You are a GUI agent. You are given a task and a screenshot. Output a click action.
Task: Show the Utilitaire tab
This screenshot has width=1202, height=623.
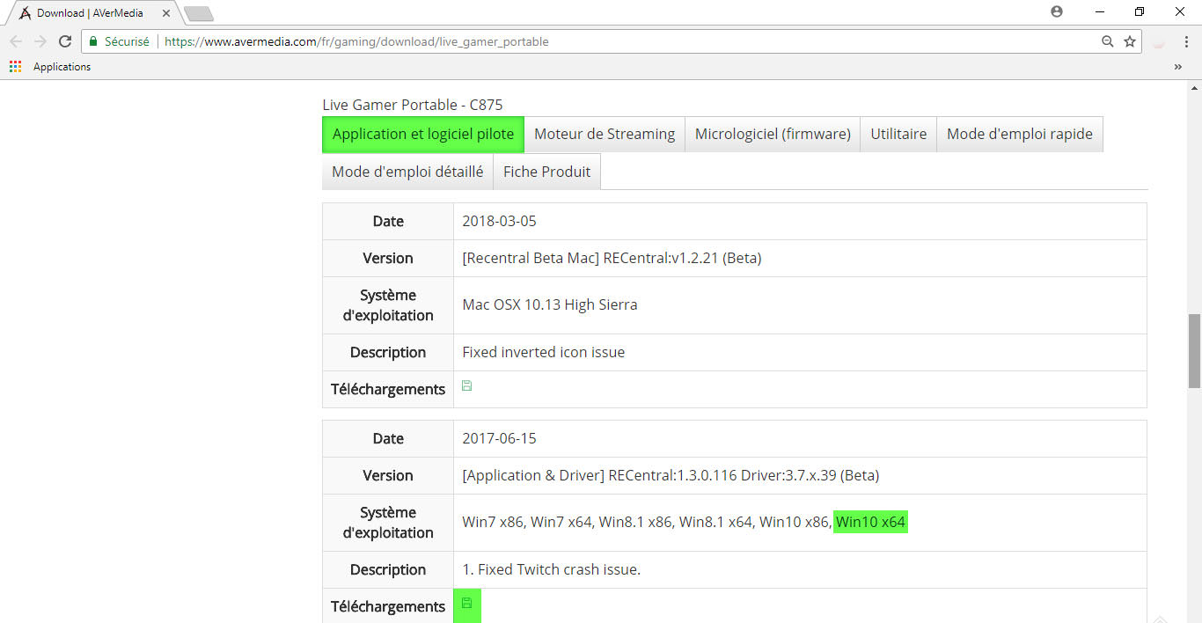[898, 135]
